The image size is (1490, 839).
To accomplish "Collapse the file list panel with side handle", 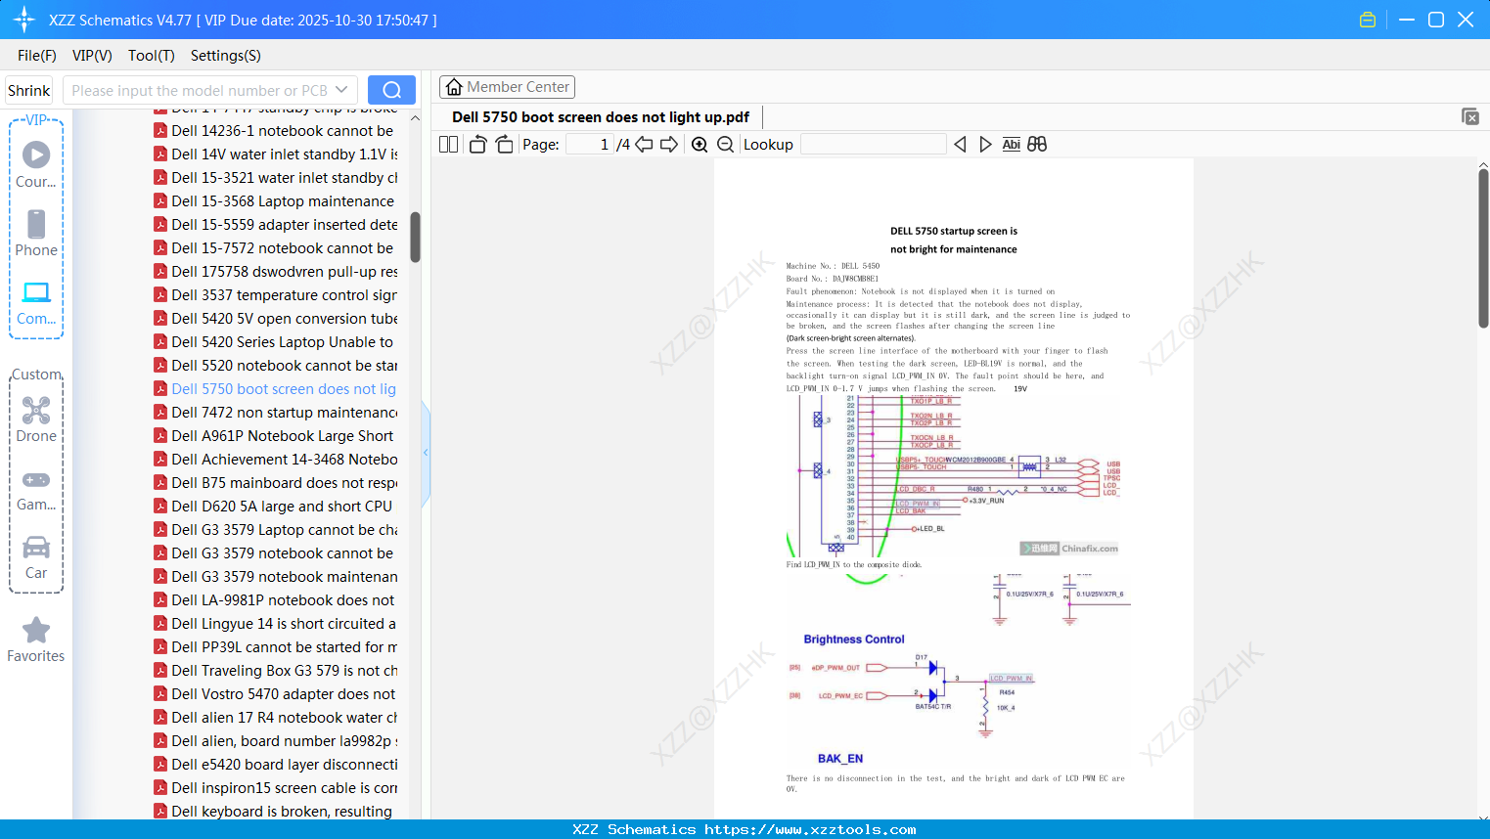I will tap(426, 453).
